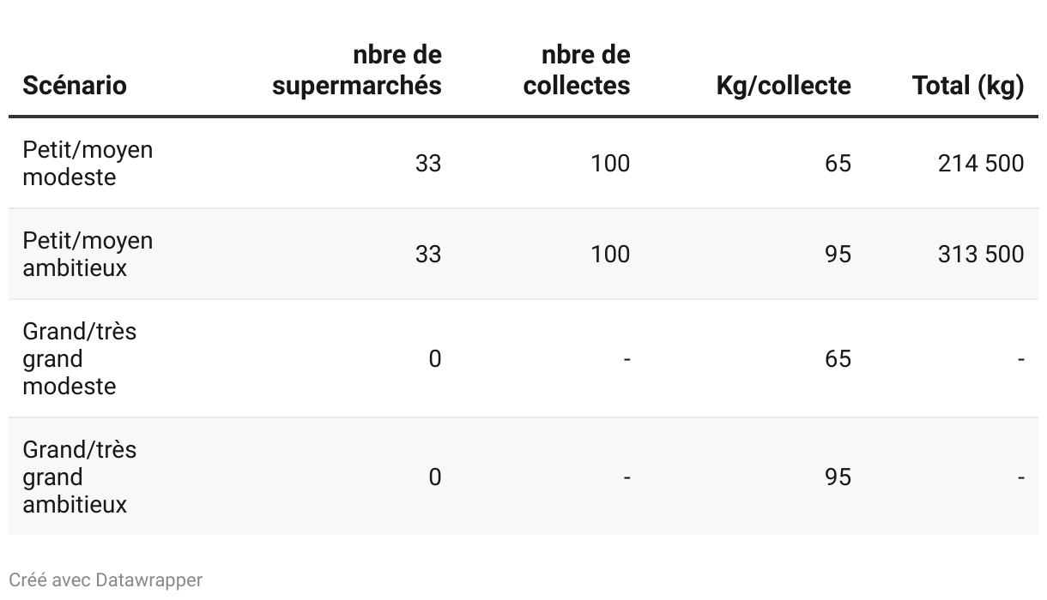Click 33 supermarchés in Petit/moyen modeste row
Viewport: 1047px width, 600px height.
click(427, 163)
